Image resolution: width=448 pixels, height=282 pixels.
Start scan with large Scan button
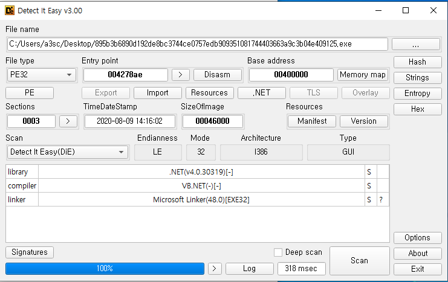coord(360,261)
